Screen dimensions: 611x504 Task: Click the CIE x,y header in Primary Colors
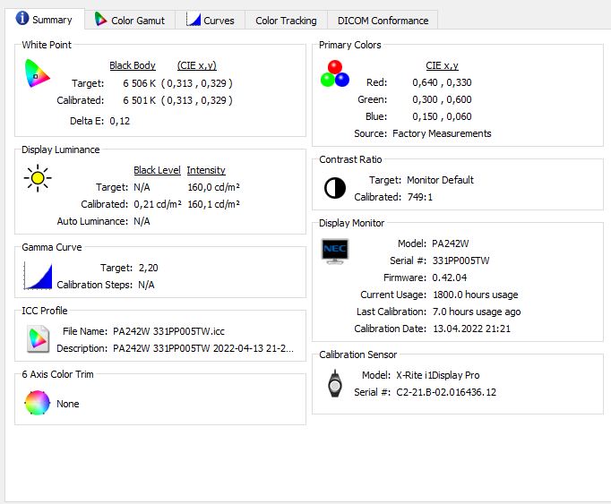coord(442,65)
